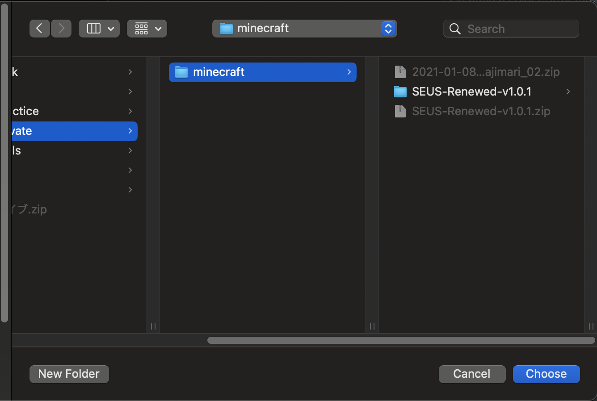The image size is (597, 401).
Task: Open the column view options control
Action: pyautogui.click(x=99, y=28)
